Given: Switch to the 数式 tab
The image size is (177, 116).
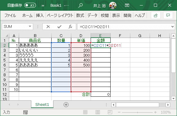Looking at the screenshot, I should tap(80, 15).
